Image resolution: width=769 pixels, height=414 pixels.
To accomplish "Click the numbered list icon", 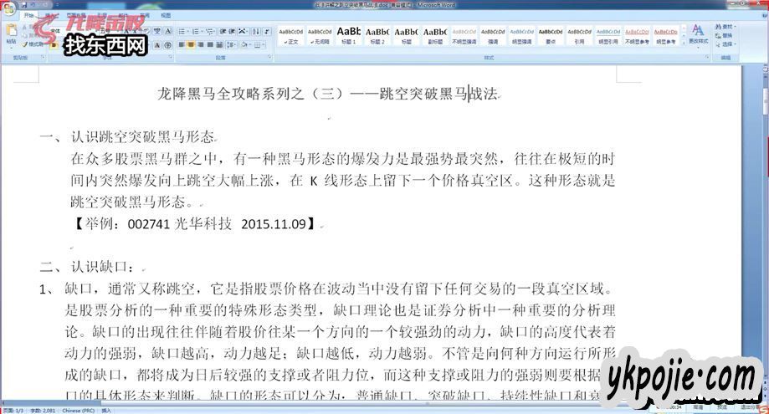I will point(194,31).
